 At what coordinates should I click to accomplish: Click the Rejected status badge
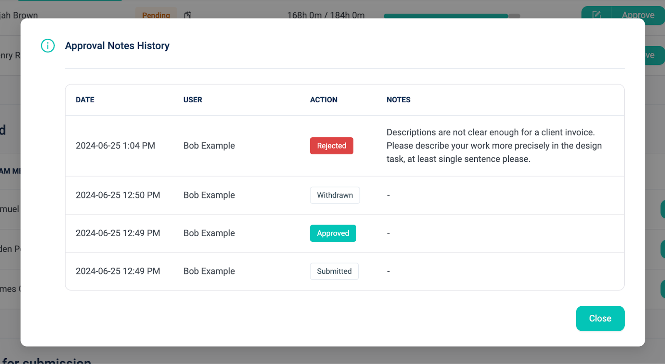point(331,146)
